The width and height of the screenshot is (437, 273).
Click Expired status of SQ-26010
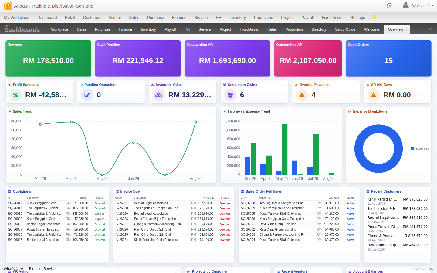[x=100, y=214]
